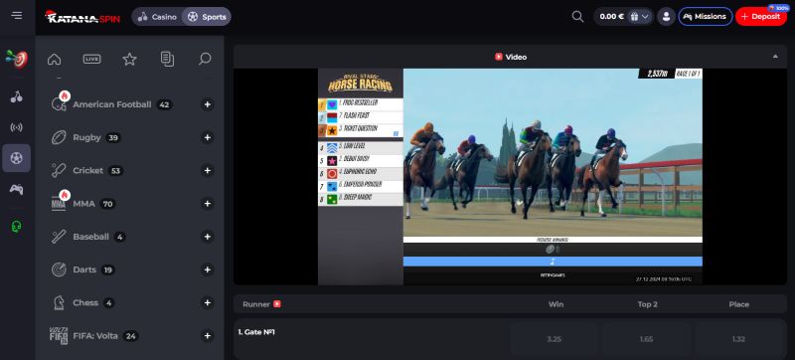Show LIVE events tab
The image size is (795, 360).
91,60
